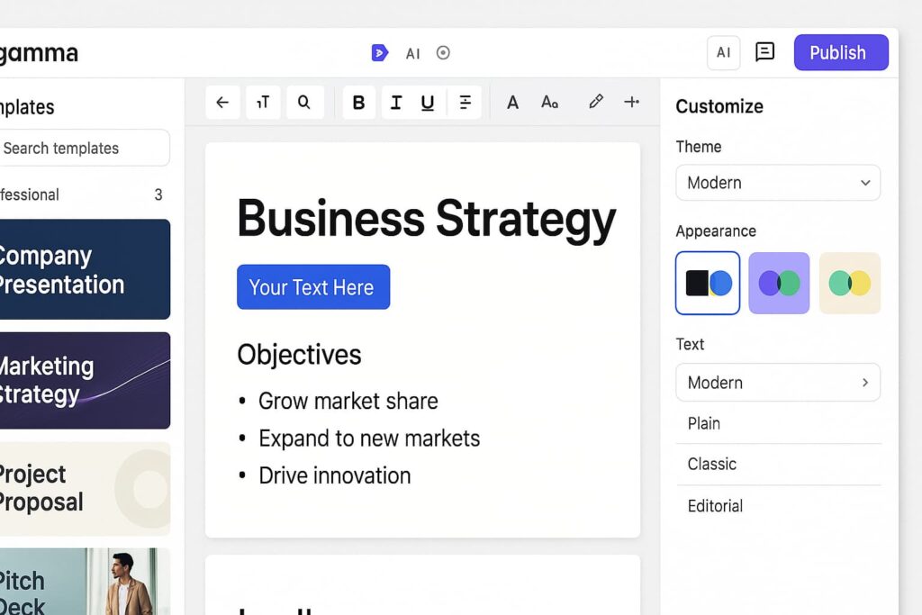The width and height of the screenshot is (922, 615).
Task: Click the Appearance section label
Action: [716, 231]
